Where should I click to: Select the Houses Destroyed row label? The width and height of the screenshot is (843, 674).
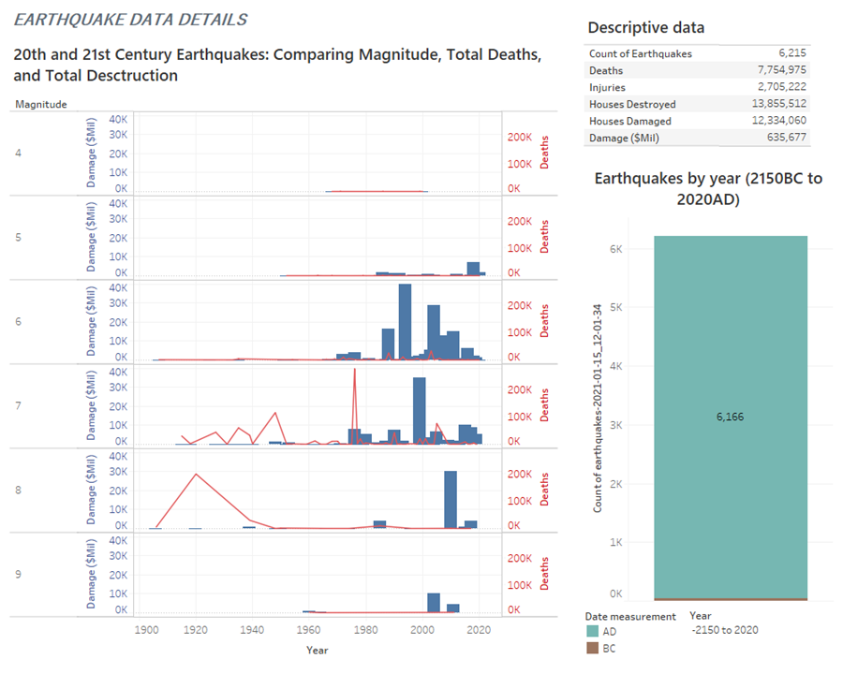tap(632, 104)
